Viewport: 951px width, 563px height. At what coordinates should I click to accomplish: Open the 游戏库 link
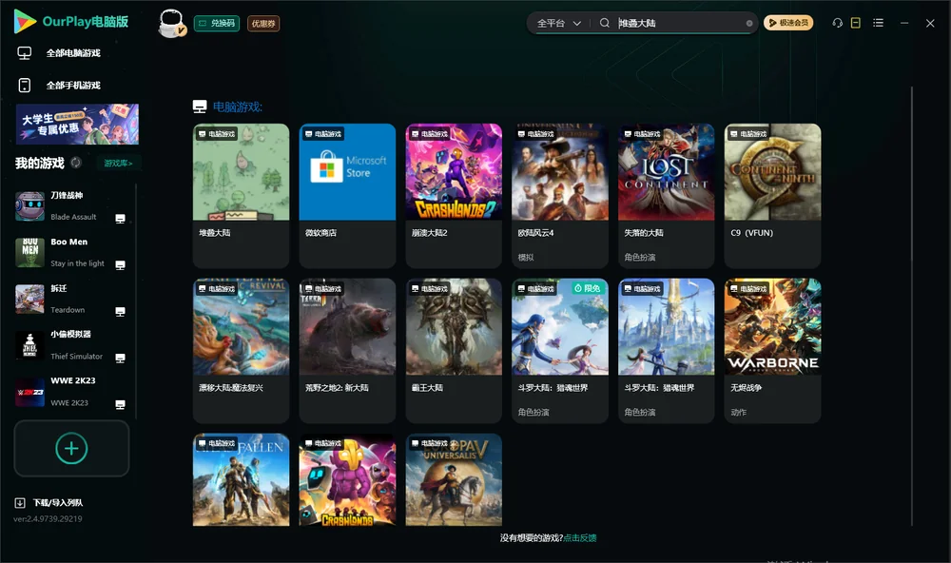[118, 164]
